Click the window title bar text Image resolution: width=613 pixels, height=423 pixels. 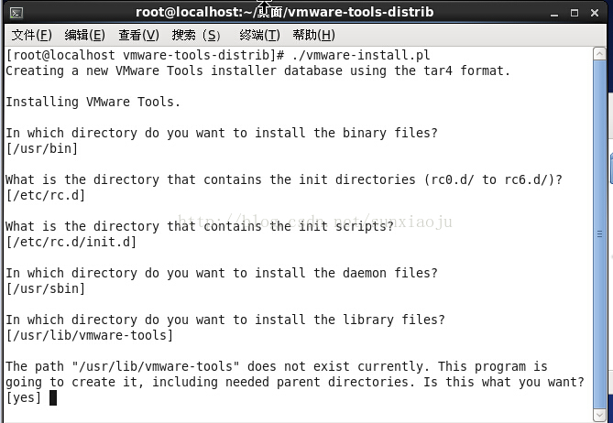(285, 12)
